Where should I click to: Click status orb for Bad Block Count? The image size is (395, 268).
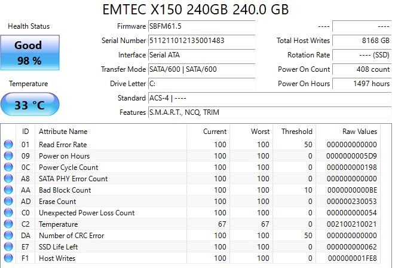coord(8,190)
